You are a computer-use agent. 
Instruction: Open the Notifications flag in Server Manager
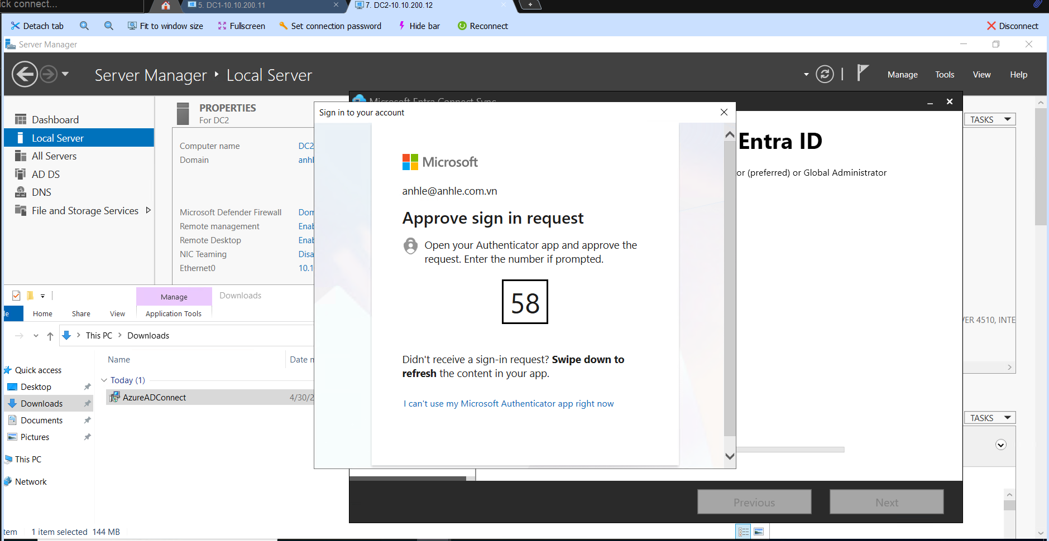pyautogui.click(x=863, y=73)
